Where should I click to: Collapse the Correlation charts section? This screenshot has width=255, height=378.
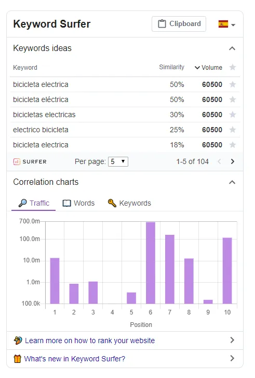232,182
